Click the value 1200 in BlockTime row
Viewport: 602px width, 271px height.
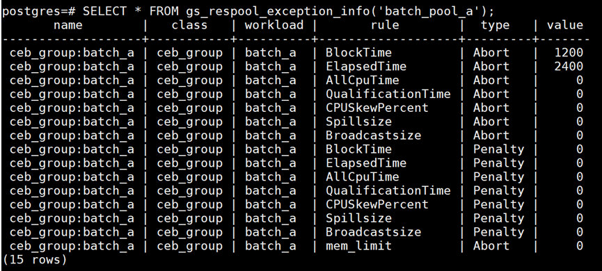pyautogui.click(x=569, y=53)
